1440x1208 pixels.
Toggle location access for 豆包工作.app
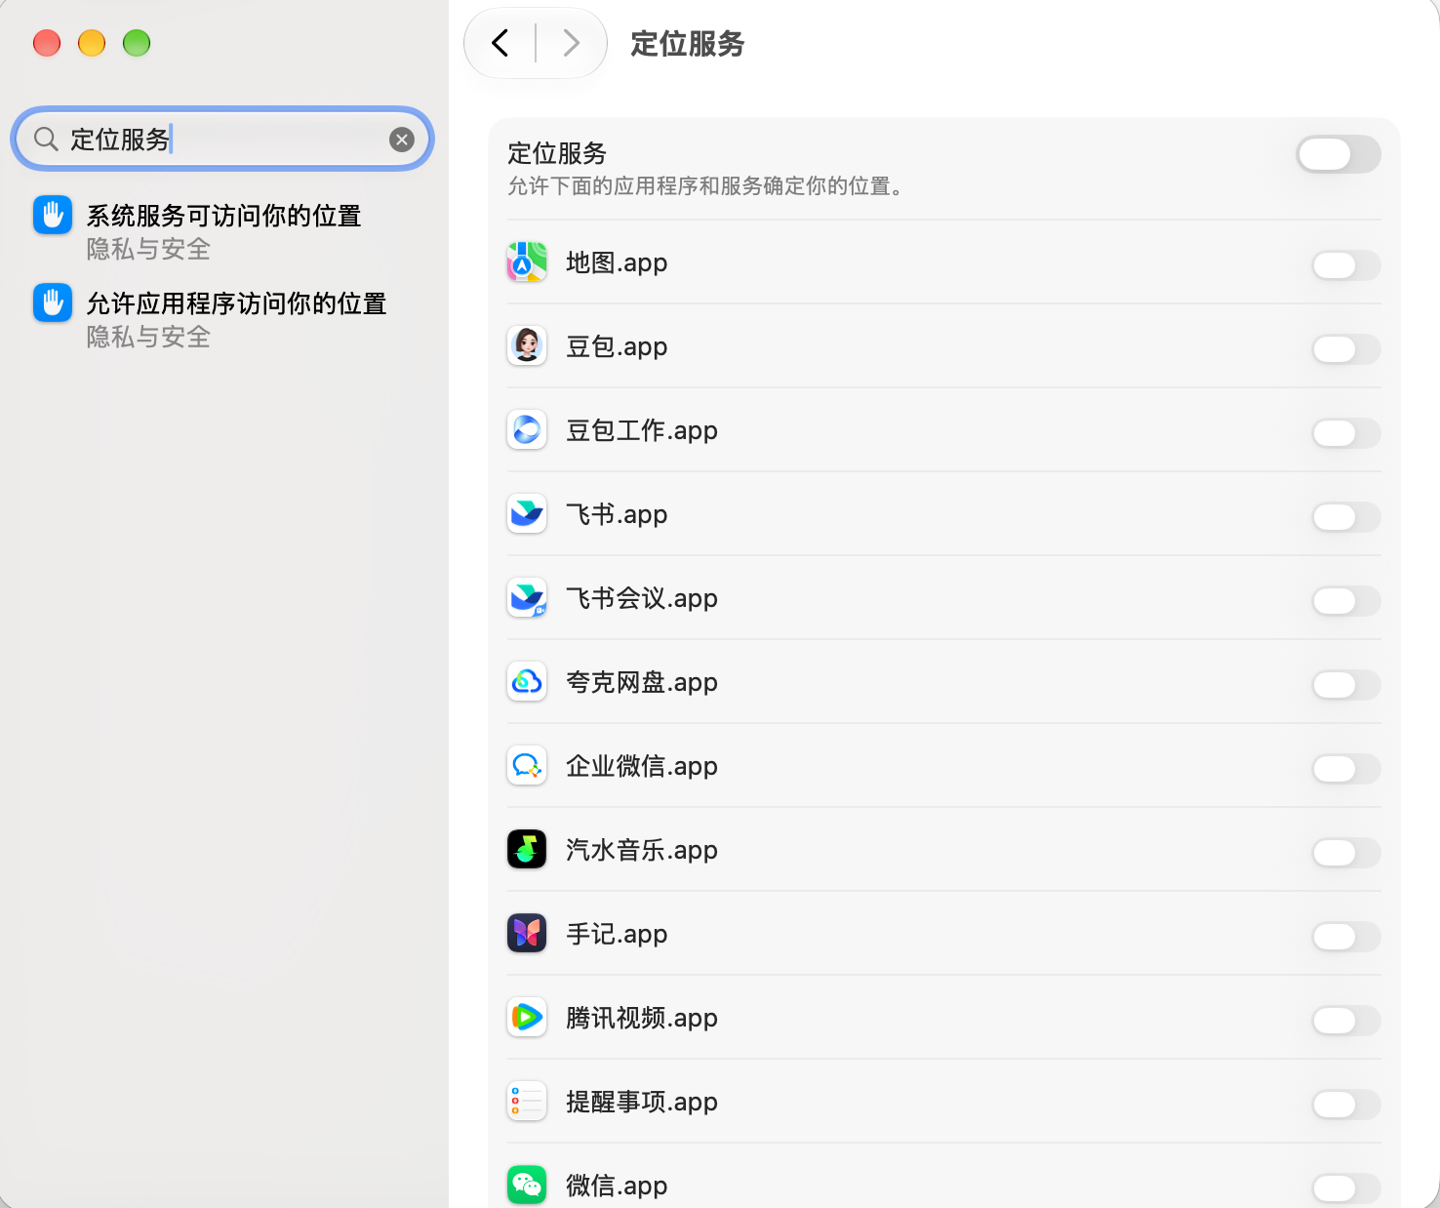click(x=1346, y=433)
